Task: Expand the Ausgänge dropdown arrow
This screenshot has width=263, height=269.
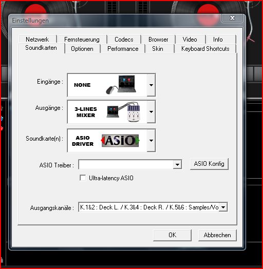Action: [x=151, y=112]
